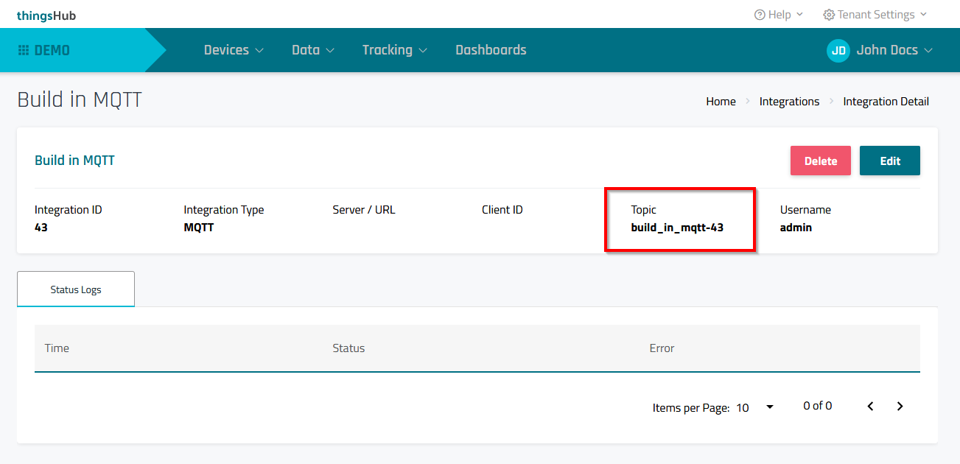Go to previous page arrow

(x=870, y=407)
